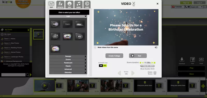The width and height of the screenshot is (207, 98).
Task: Click the T text icon of scene 1
Action: [x=59, y=86]
